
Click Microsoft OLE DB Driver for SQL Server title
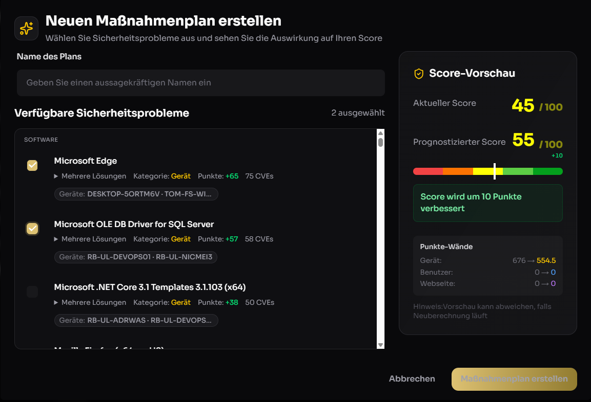pos(134,224)
